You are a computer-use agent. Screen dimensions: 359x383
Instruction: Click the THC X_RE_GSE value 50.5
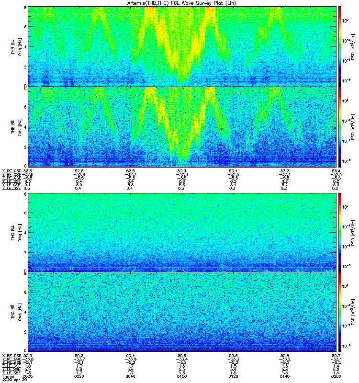182,356
